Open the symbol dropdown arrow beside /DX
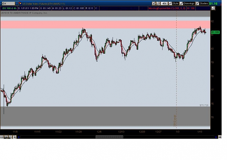Screen dimensions: 227x160 17,4
